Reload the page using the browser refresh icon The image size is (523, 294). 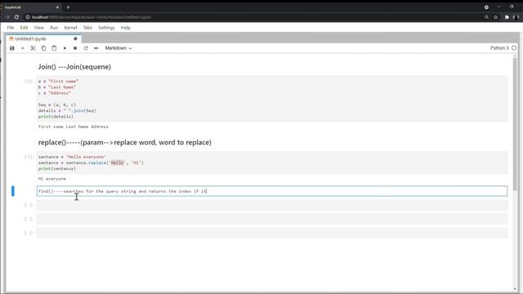[16, 17]
